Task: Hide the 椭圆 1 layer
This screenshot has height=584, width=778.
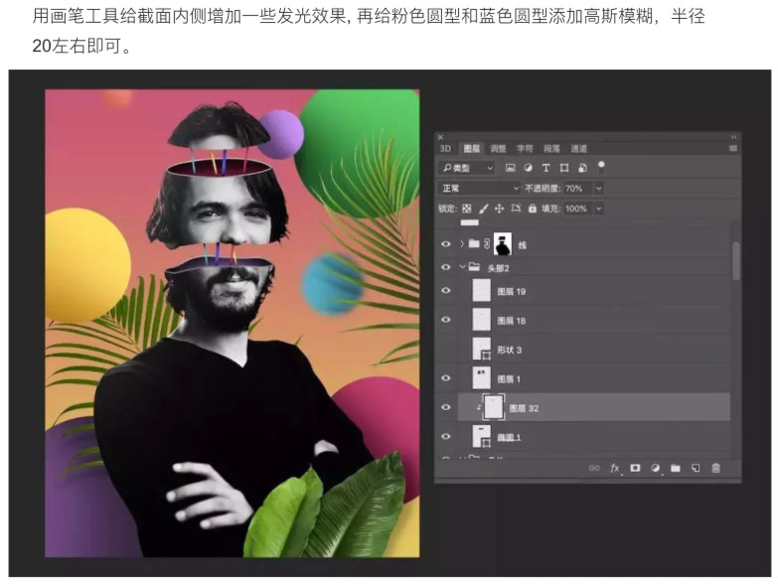Action: click(445, 437)
